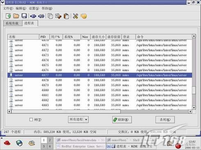Click the PID column header to sort
This screenshot has height=150, width=201.
[x=44, y=37]
